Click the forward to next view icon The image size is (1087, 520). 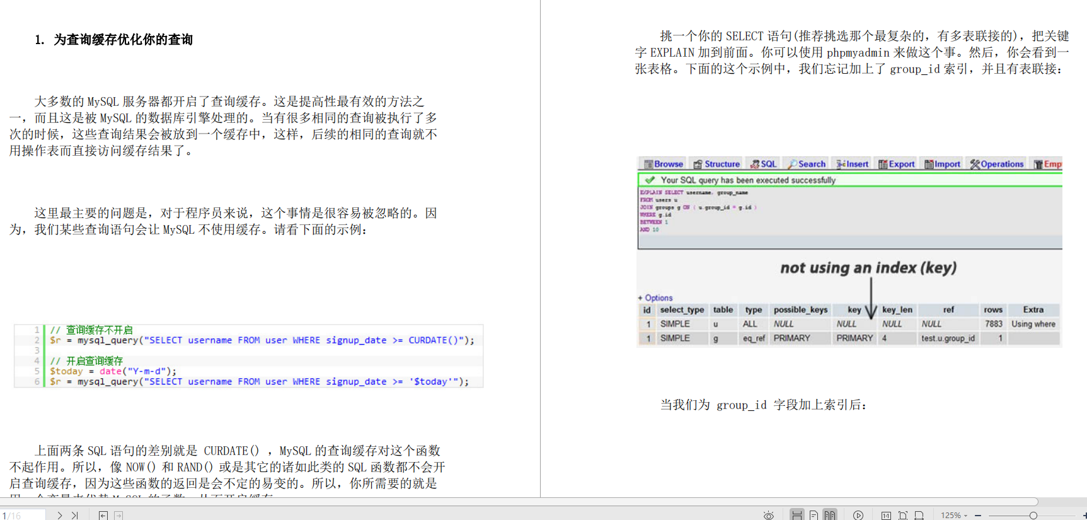tap(118, 515)
